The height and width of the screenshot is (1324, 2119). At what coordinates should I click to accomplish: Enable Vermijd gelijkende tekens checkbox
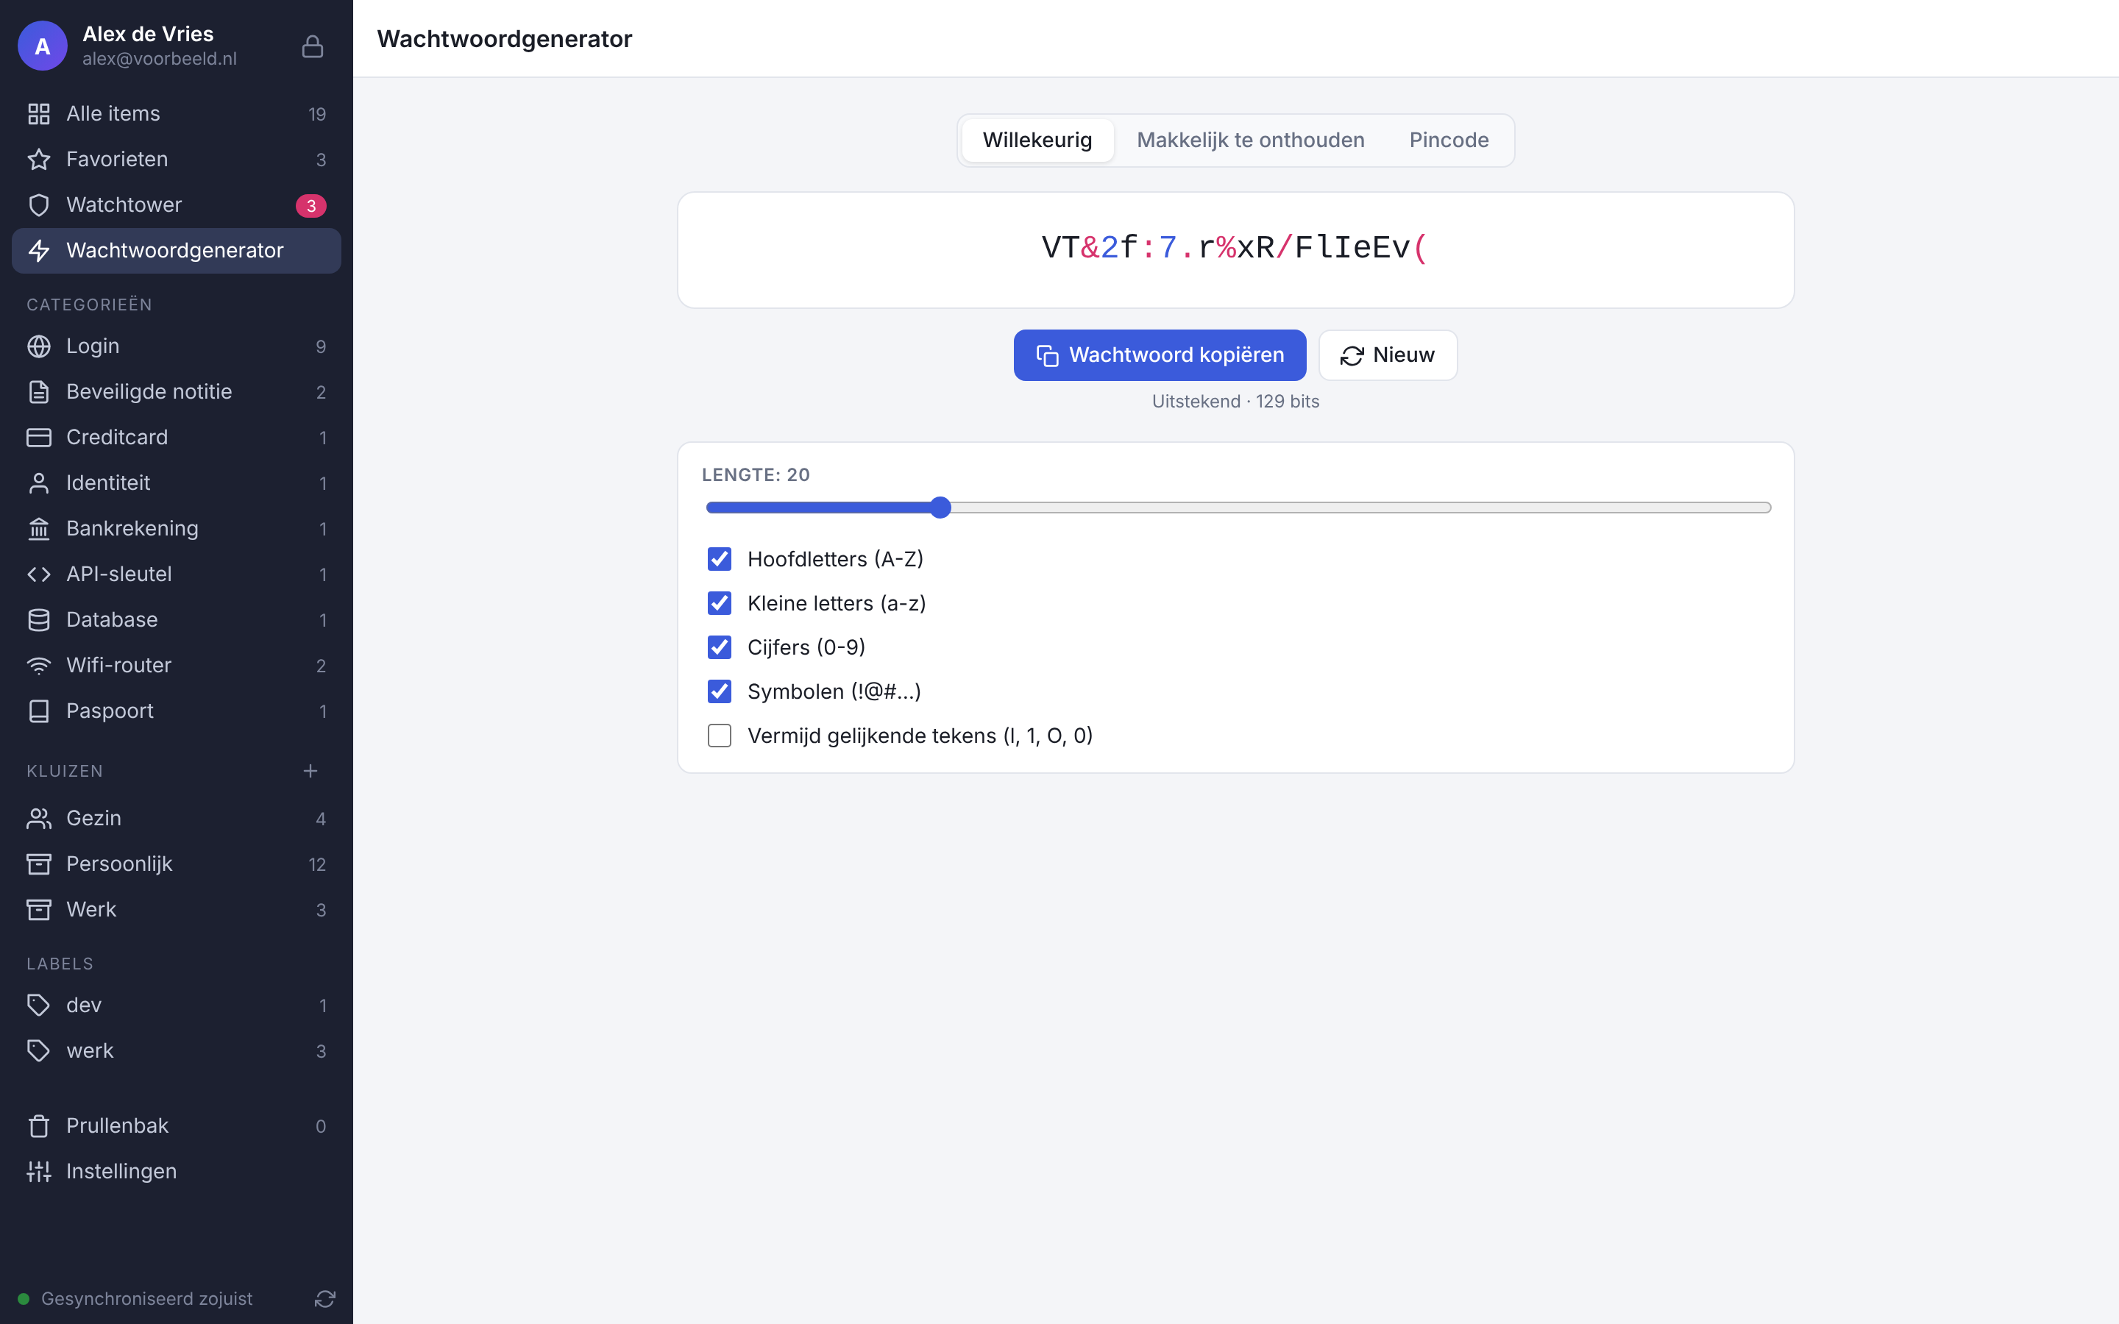click(x=719, y=736)
